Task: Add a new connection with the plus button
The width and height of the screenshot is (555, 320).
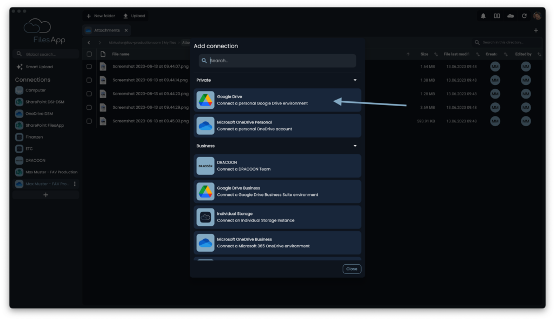Action: (46, 195)
